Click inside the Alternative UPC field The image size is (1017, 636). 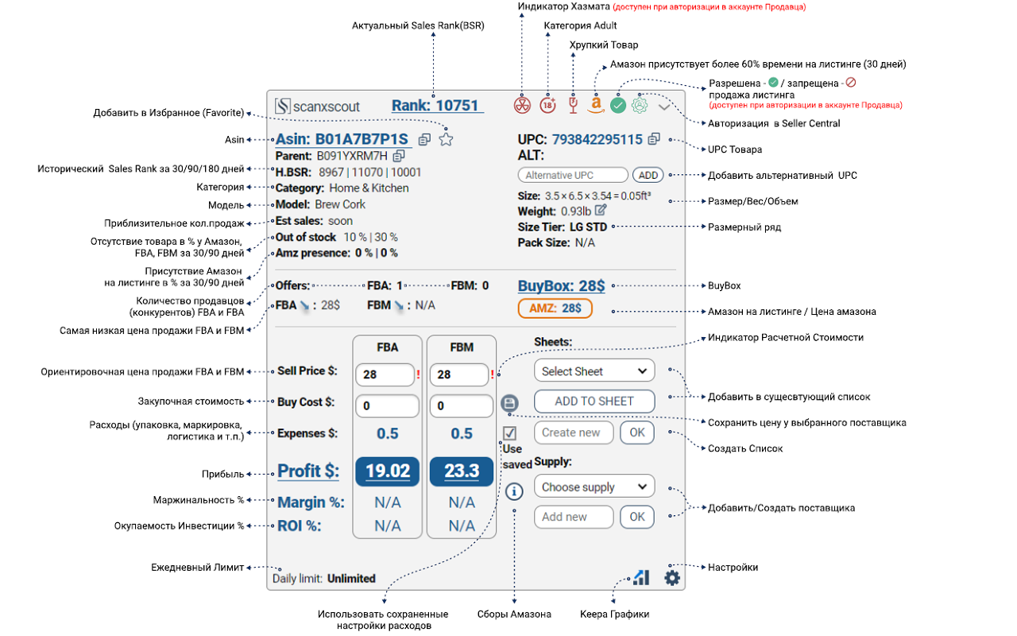pos(572,175)
